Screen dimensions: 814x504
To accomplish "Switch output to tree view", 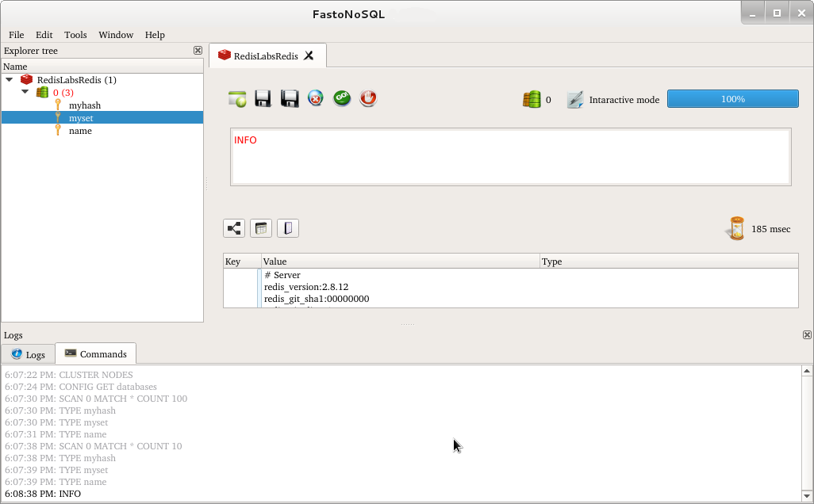I will click(x=234, y=228).
